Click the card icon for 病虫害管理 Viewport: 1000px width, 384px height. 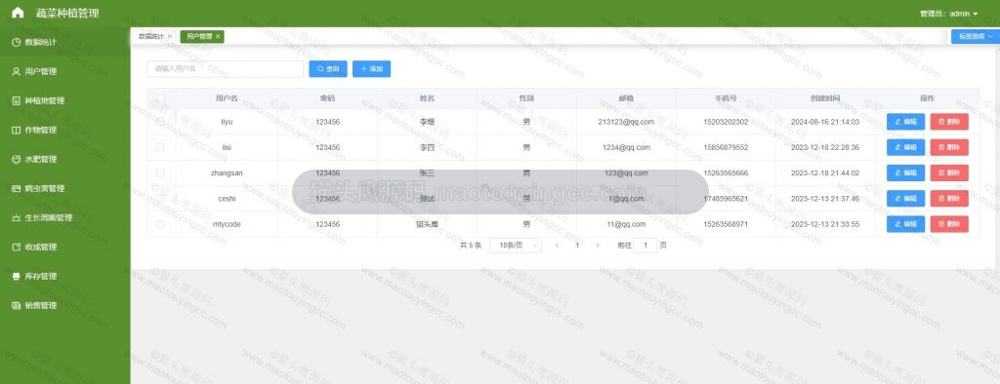pos(17,188)
